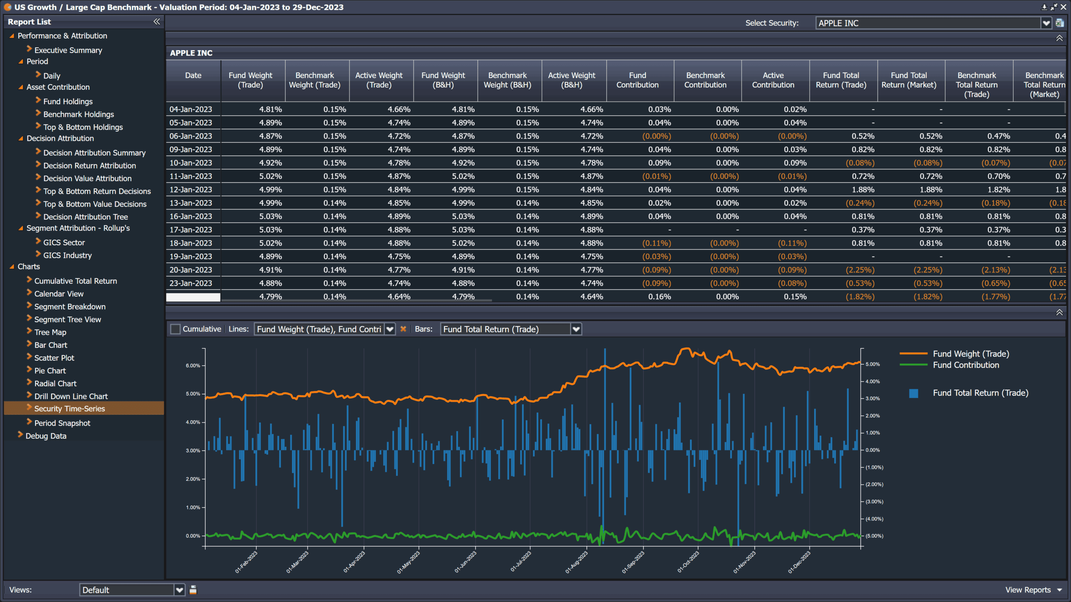Open the Segment Tree View chart
This screenshot has height=602, width=1071.
[x=68, y=319]
